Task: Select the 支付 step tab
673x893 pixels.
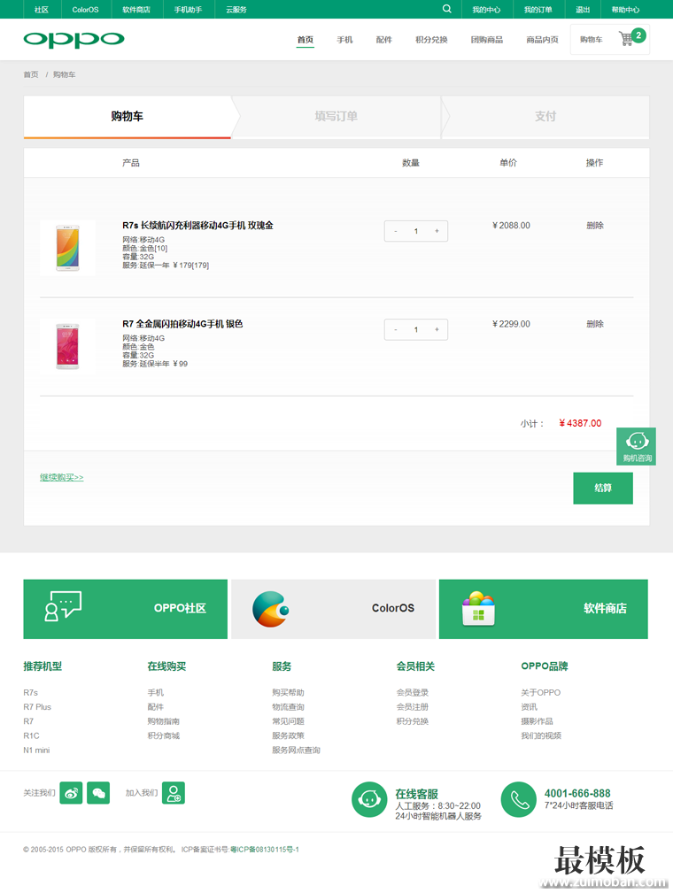Action: (545, 116)
